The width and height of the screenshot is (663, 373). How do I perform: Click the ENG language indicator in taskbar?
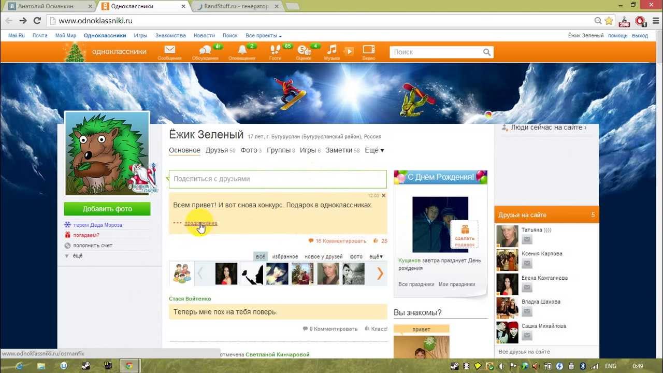(x=611, y=366)
